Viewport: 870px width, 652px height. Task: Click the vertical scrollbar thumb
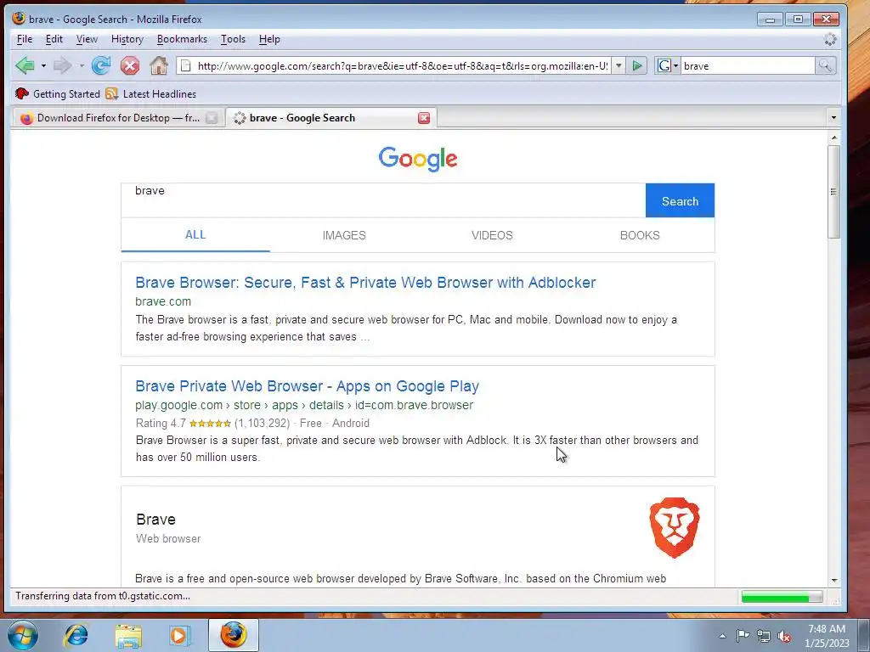(834, 192)
